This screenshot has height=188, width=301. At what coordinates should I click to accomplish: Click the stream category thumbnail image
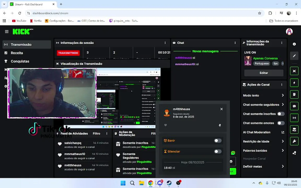(248, 61)
